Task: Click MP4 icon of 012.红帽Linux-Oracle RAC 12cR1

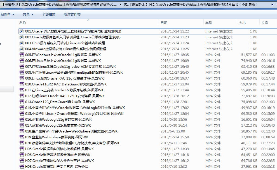Action: click(x=22, y=96)
